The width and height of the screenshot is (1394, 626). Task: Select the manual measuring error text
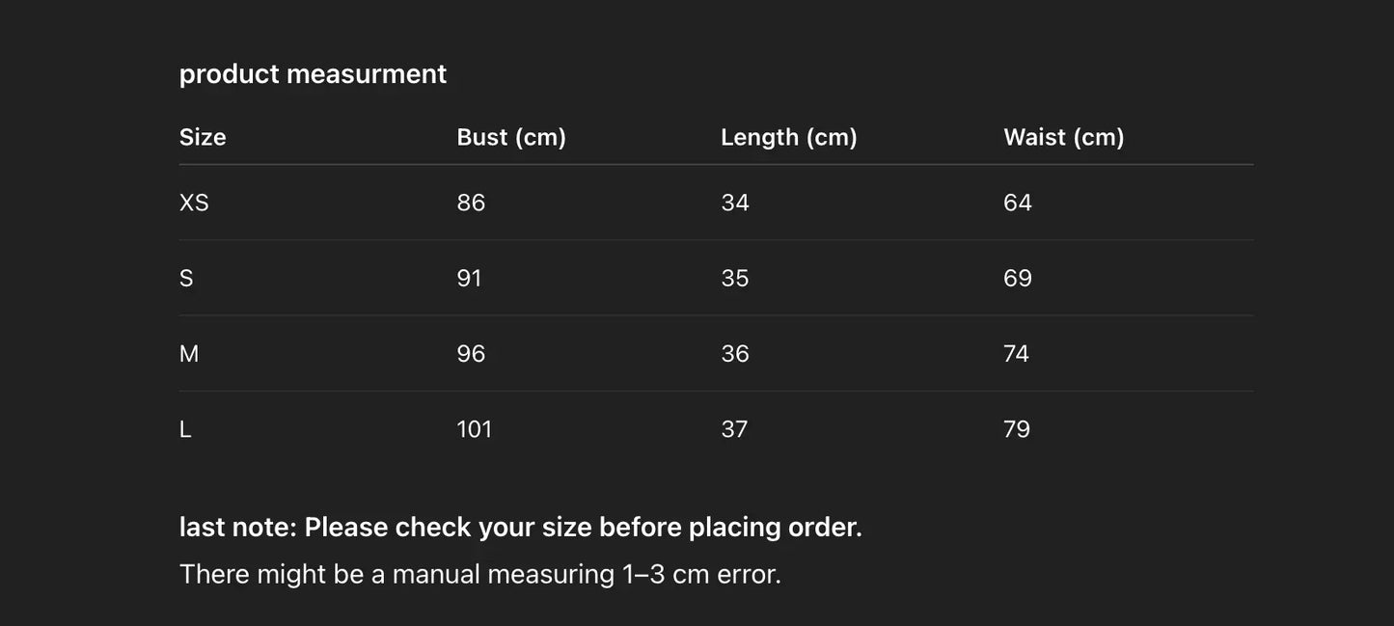click(480, 574)
